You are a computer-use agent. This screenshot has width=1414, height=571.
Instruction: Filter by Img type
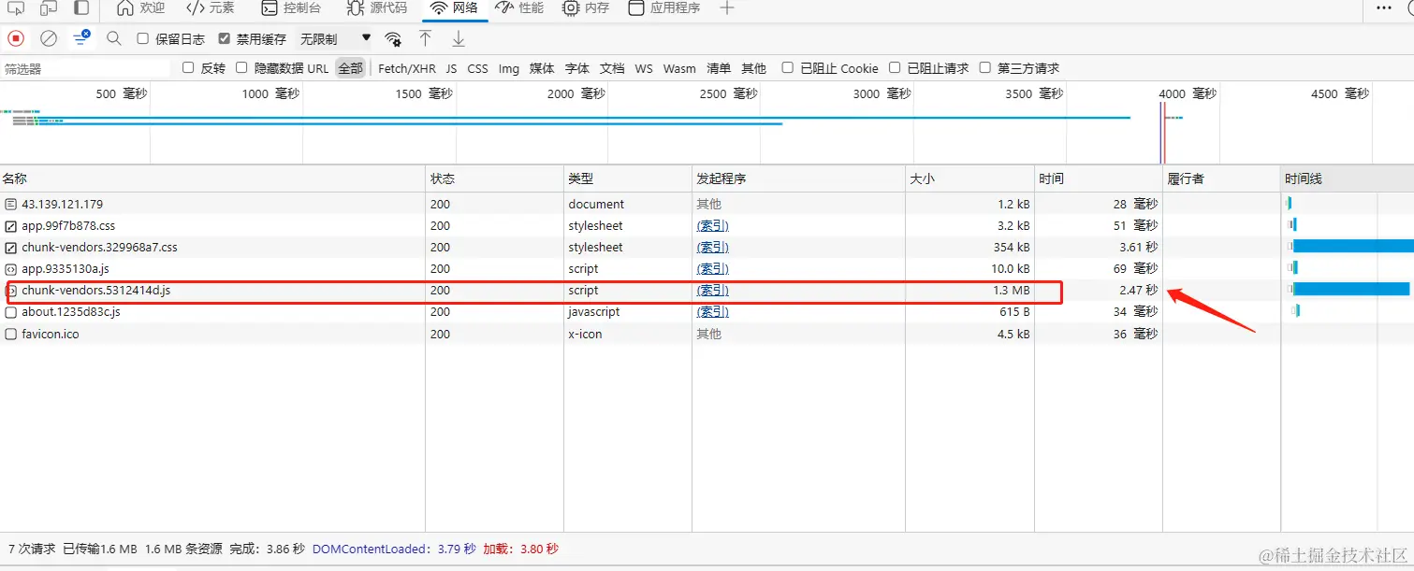pyautogui.click(x=509, y=68)
